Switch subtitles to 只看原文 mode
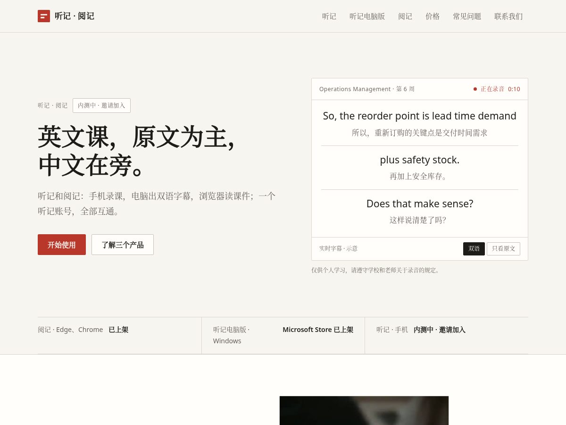566x425 pixels. (504, 249)
